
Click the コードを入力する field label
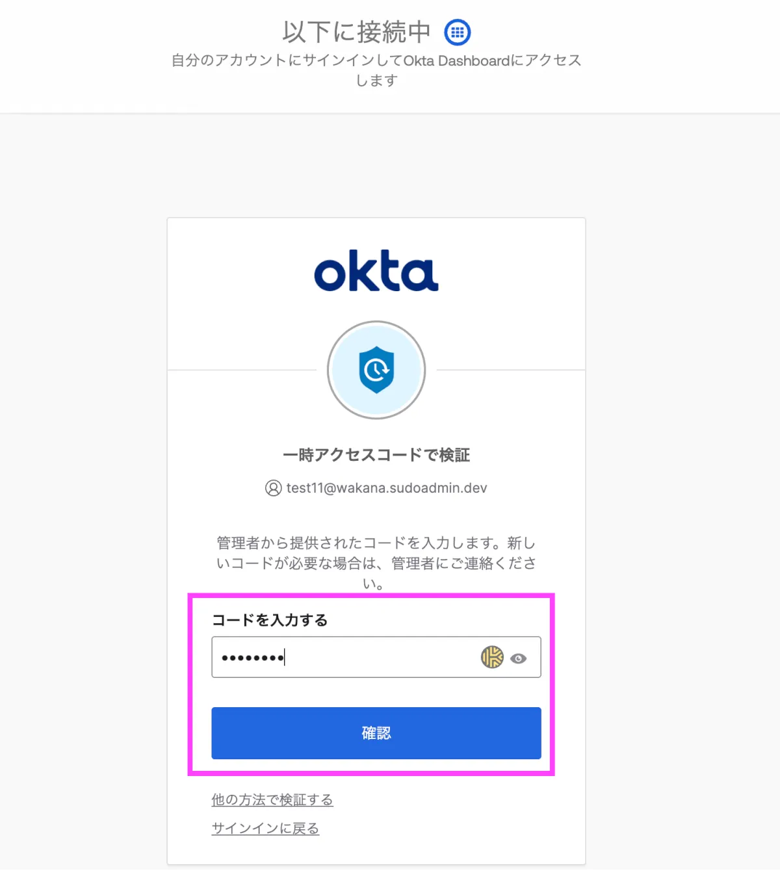tap(270, 620)
